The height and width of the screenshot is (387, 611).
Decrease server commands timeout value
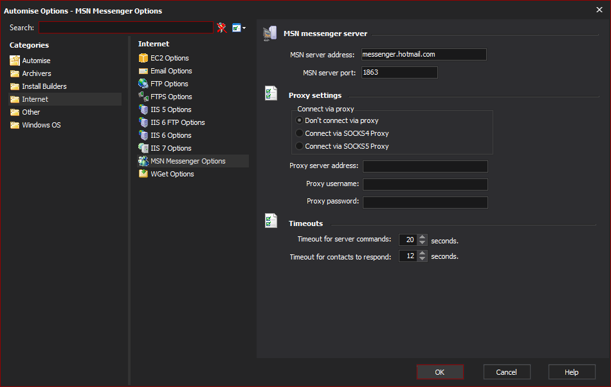tap(423, 242)
